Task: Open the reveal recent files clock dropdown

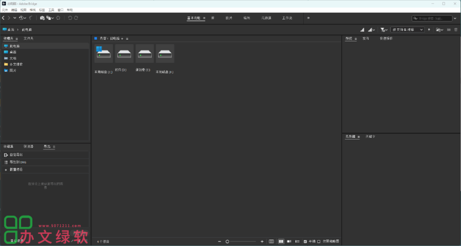Action: point(23,18)
